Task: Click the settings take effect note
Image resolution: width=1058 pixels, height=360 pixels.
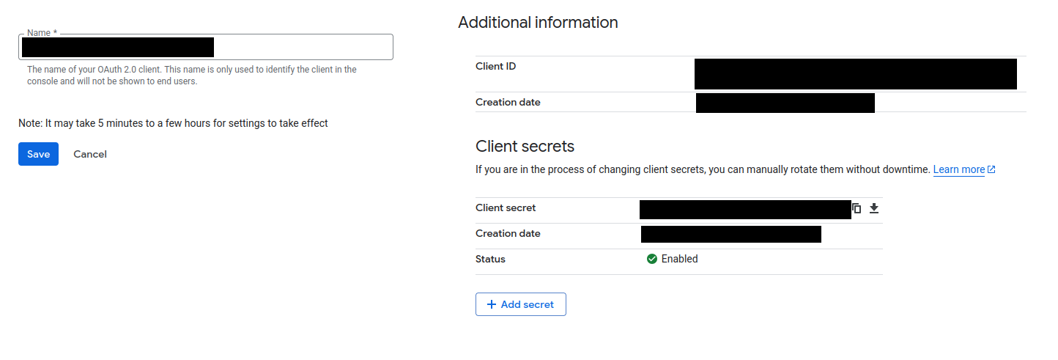Action: (x=174, y=123)
